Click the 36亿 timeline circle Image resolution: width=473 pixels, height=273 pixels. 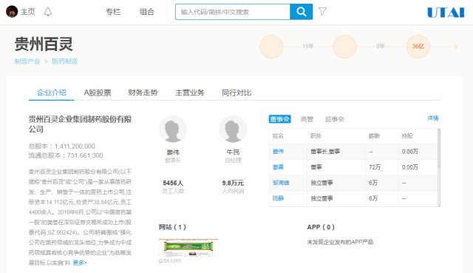(418, 47)
